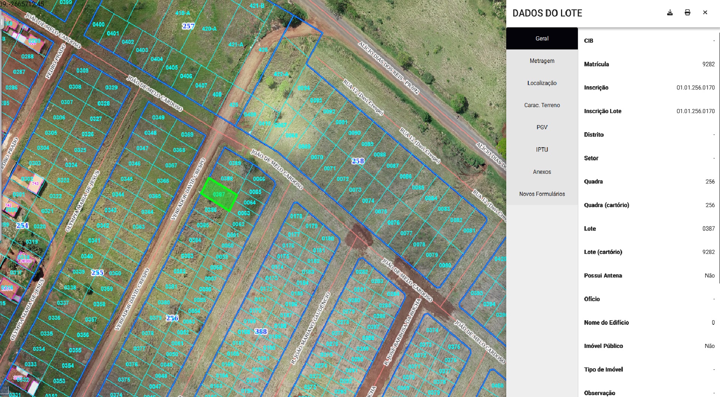
Task: Open the Carac. Terreno tab
Action: coord(542,105)
